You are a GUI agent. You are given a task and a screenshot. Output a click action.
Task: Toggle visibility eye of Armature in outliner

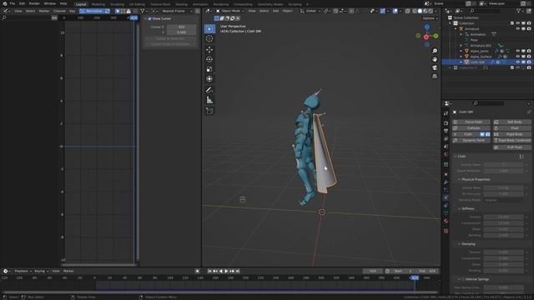click(517, 29)
